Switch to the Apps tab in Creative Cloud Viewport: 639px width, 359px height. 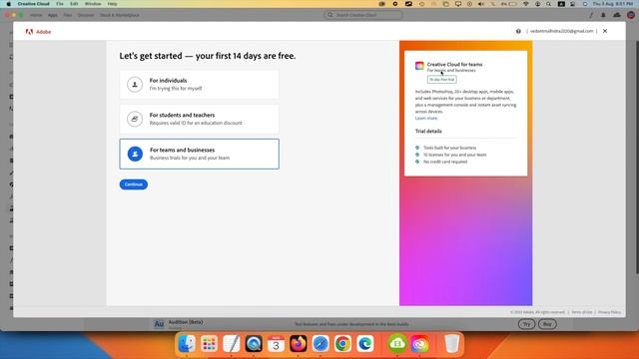tap(53, 15)
